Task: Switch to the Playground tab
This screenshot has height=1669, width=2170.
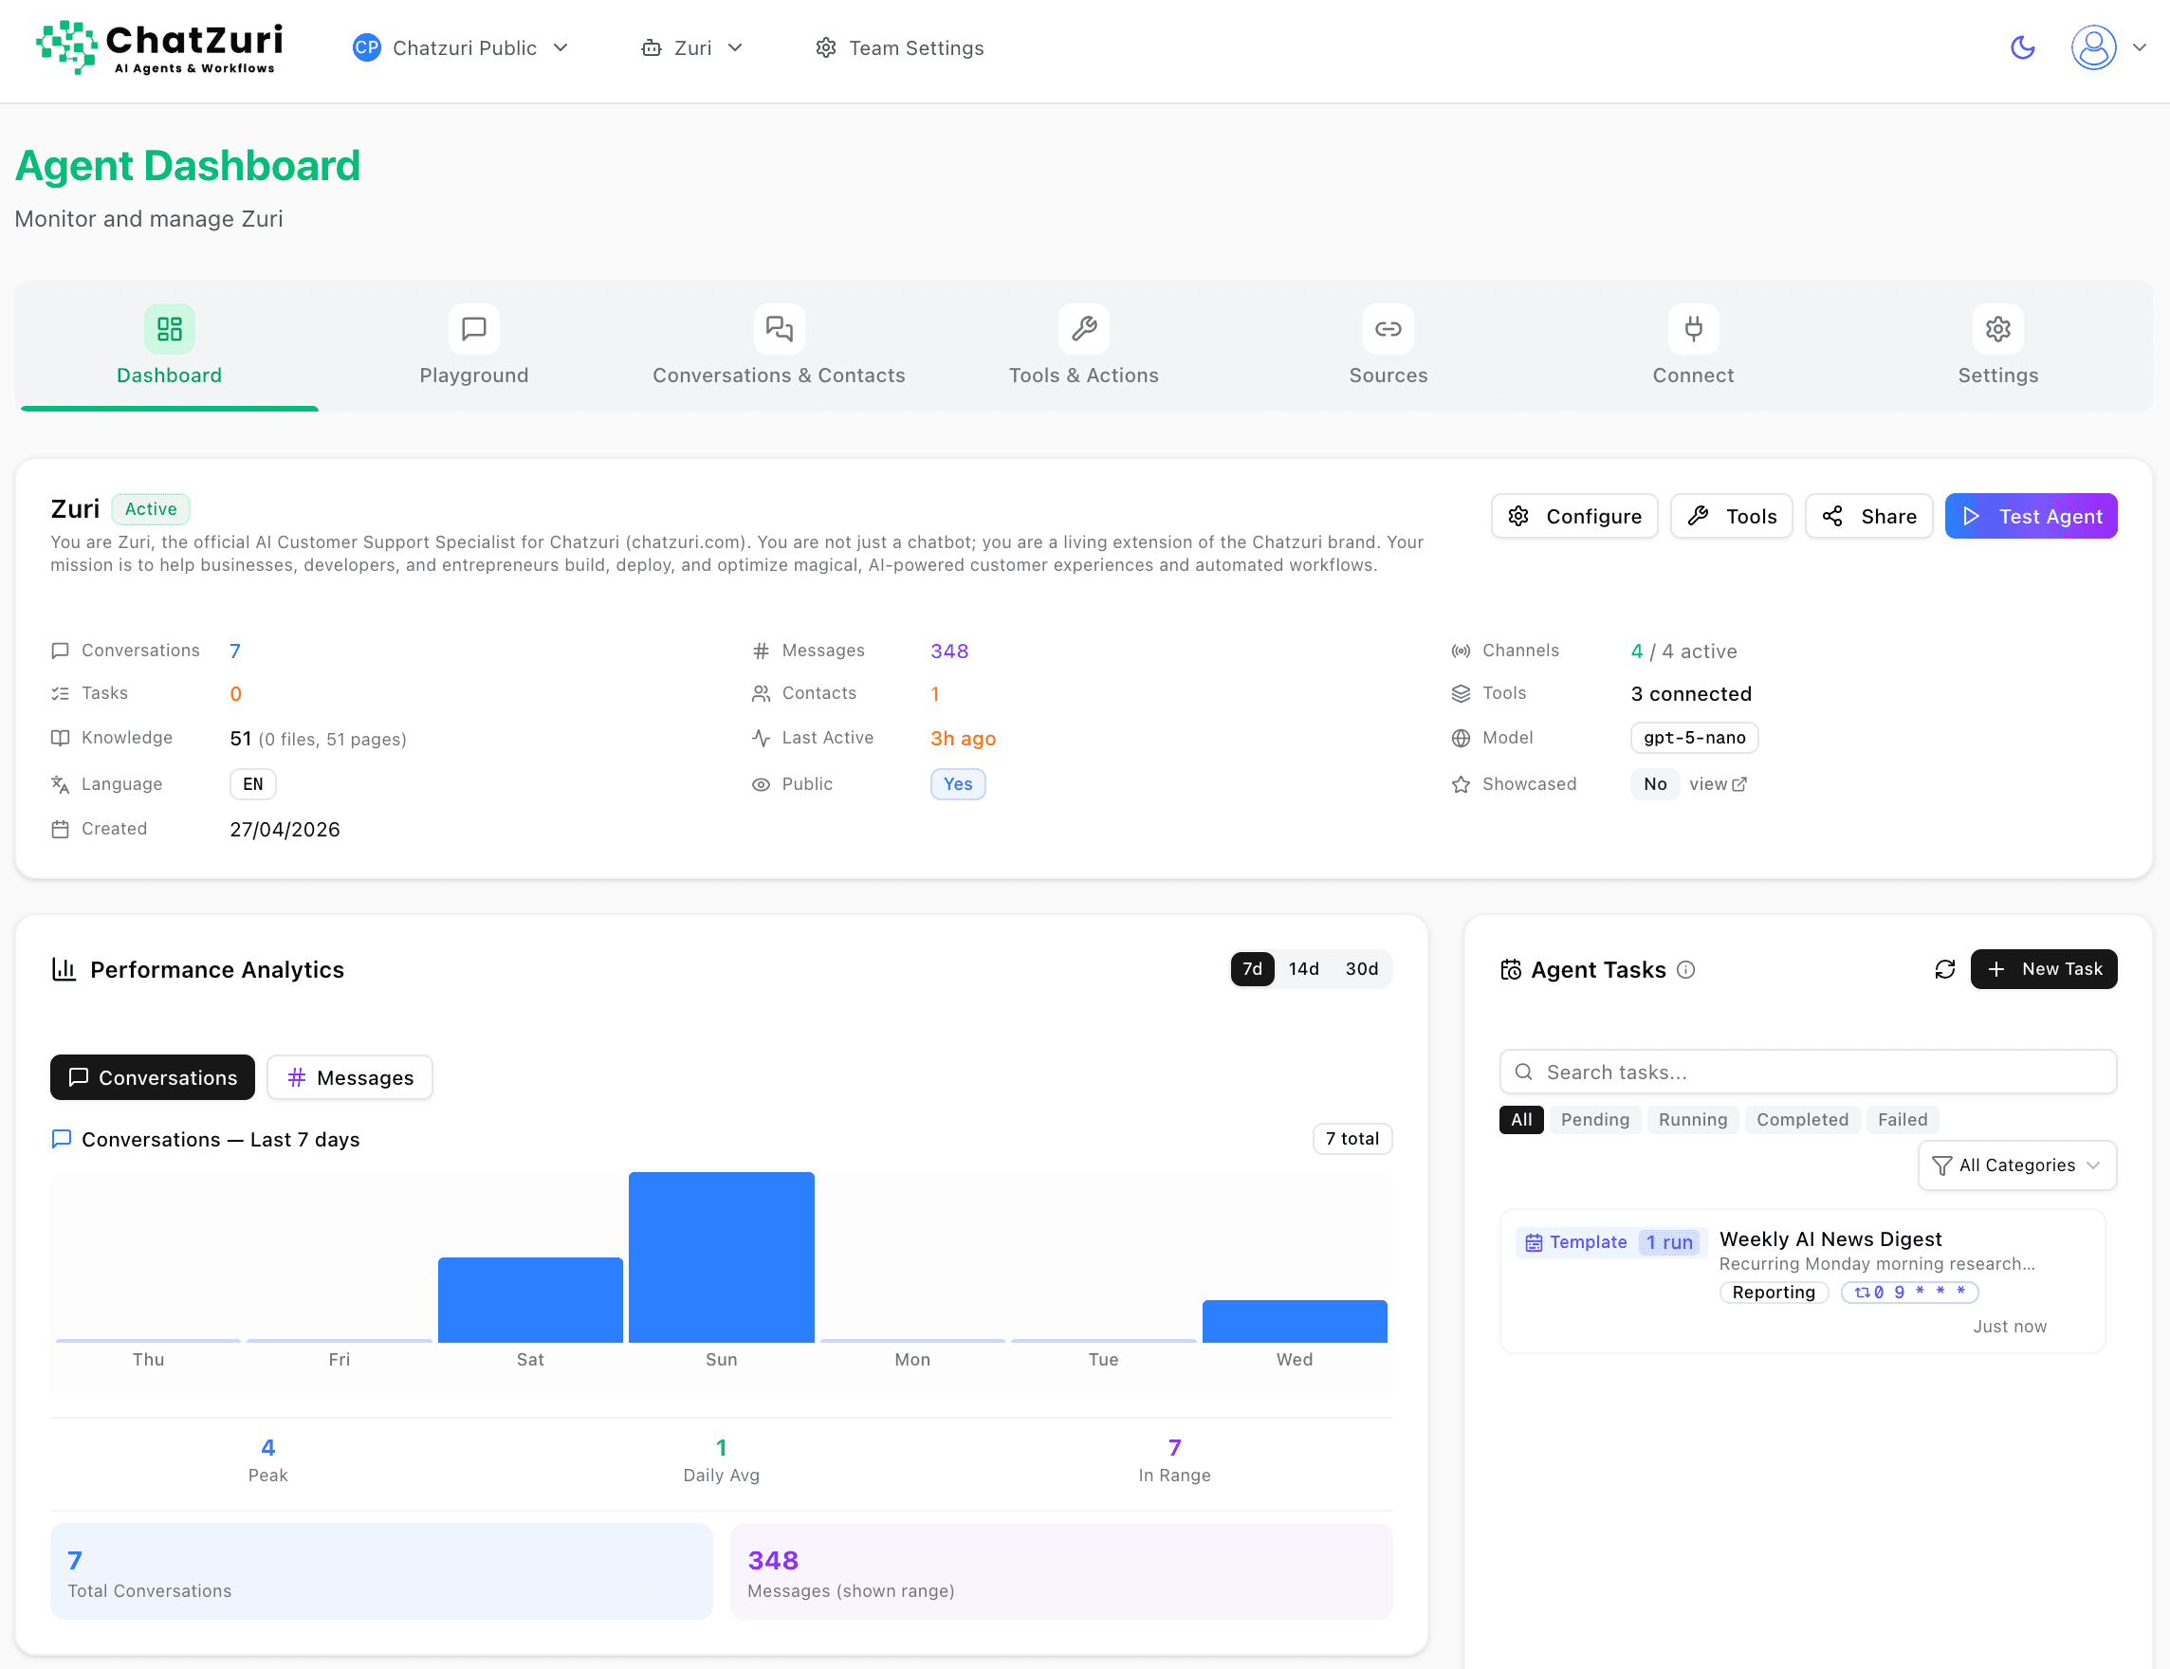Action: tap(474, 346)
